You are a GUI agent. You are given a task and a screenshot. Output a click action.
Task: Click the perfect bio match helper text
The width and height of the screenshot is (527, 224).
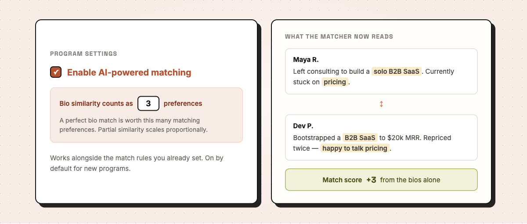[134, 125]
